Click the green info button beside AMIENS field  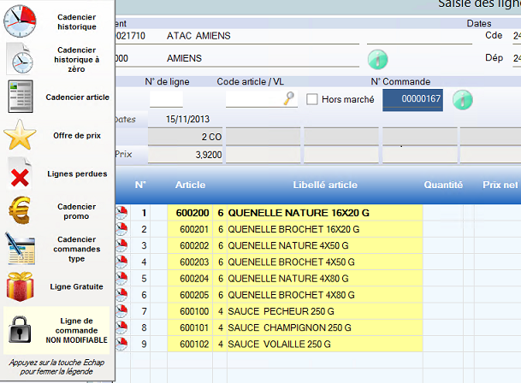[377, 59]
